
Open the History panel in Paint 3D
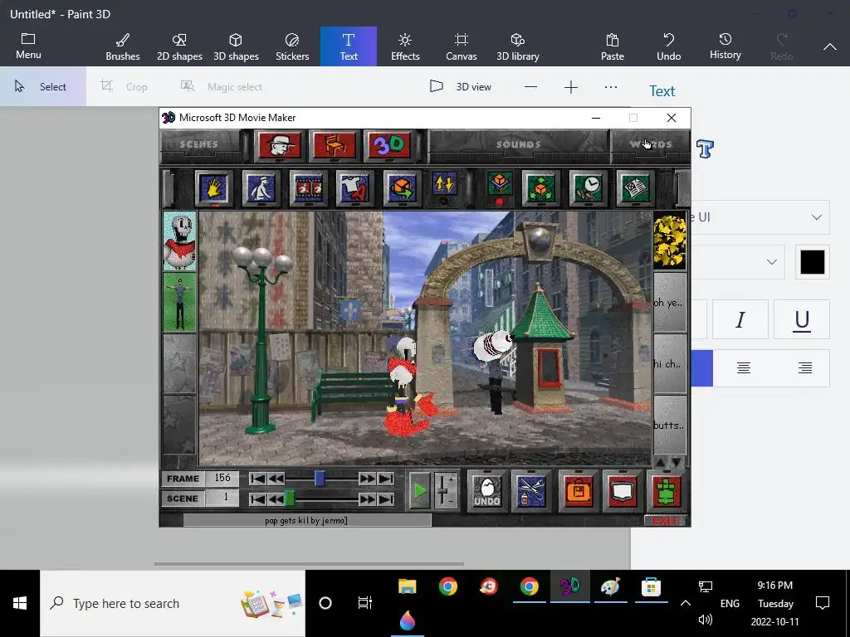click(x=725, y=46)
